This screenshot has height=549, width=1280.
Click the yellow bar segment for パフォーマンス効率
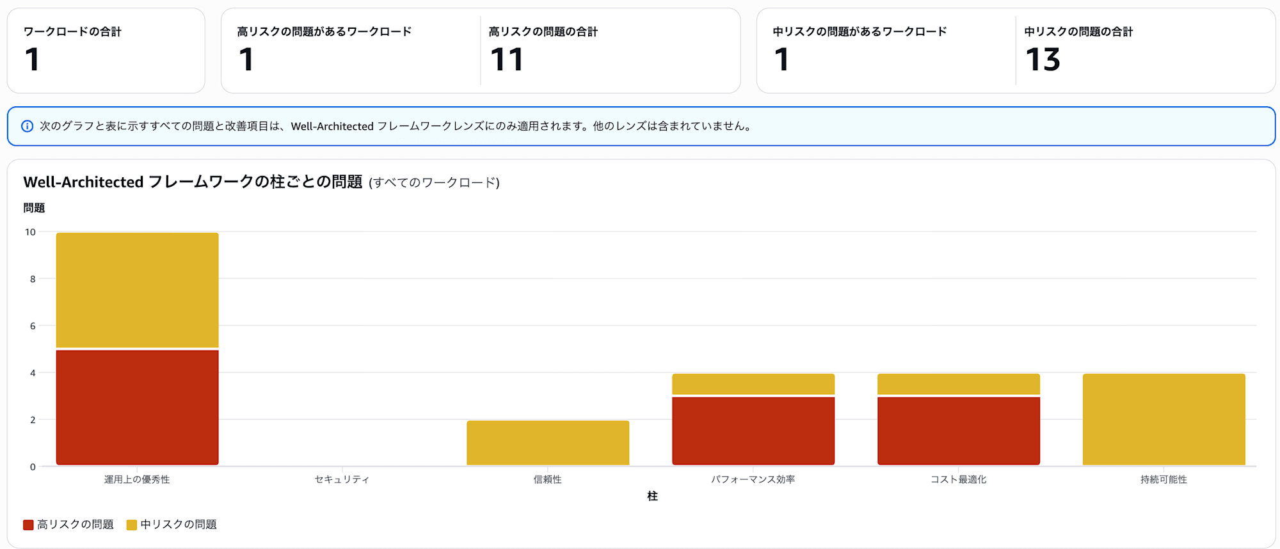(753, 384)
